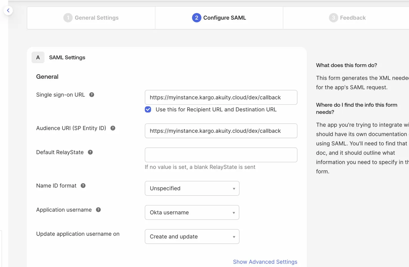The image size is (409, 267).
Task: Go to General Settings step tab
Action: (91, 18)
